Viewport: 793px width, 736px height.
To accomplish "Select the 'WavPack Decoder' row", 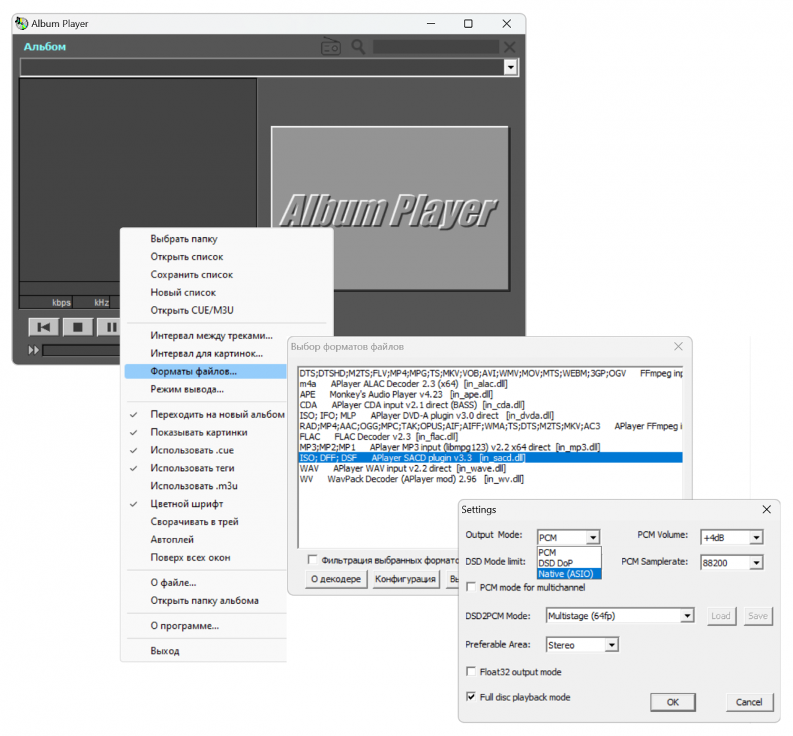I will pos(490,479).
